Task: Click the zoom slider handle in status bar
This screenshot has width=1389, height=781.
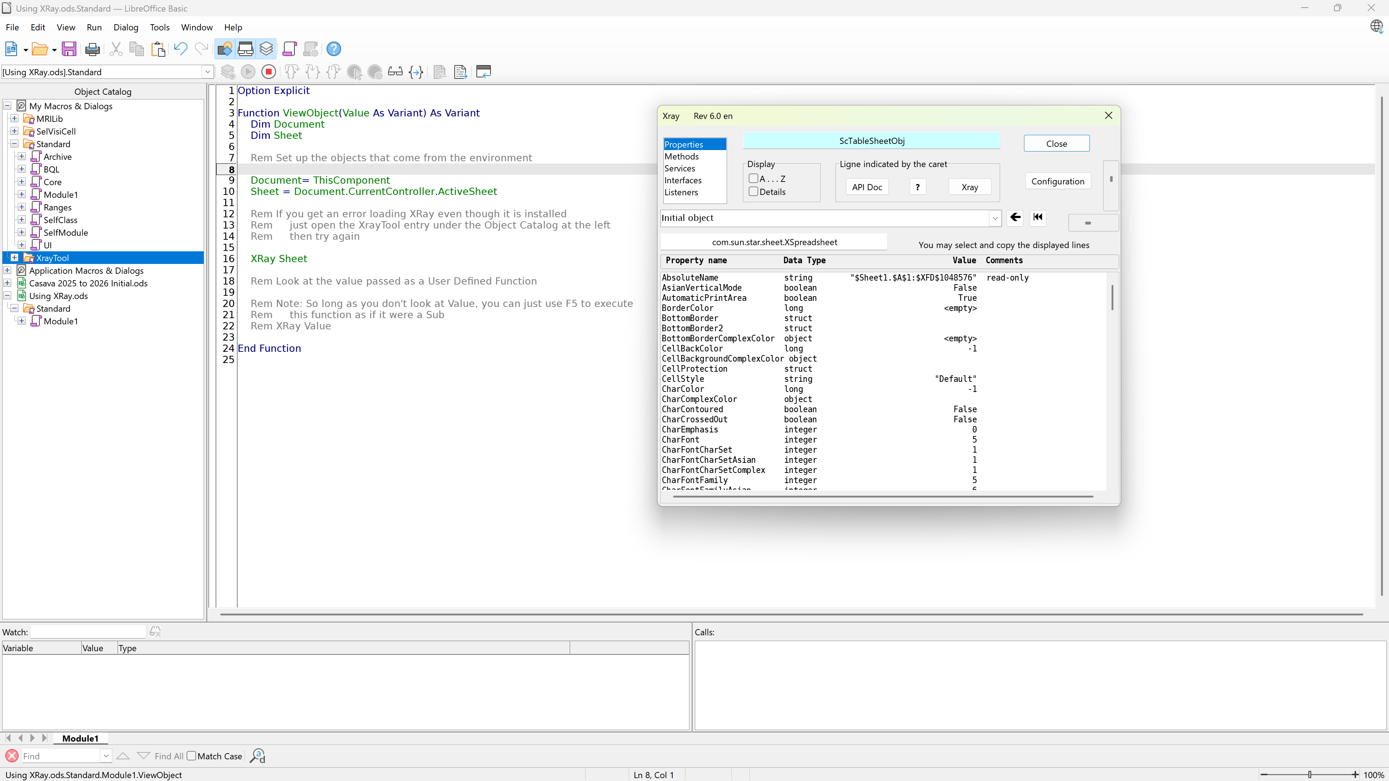Action: pyautogui.click(x=1310, y=774)
